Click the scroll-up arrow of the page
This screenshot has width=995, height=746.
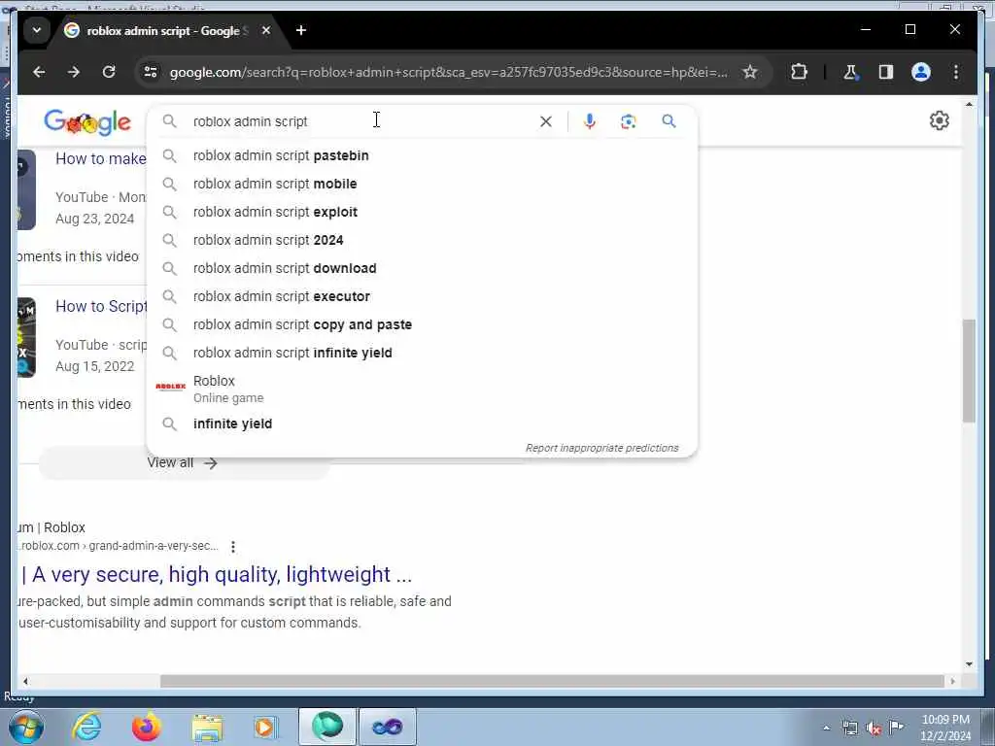(969, 104)
